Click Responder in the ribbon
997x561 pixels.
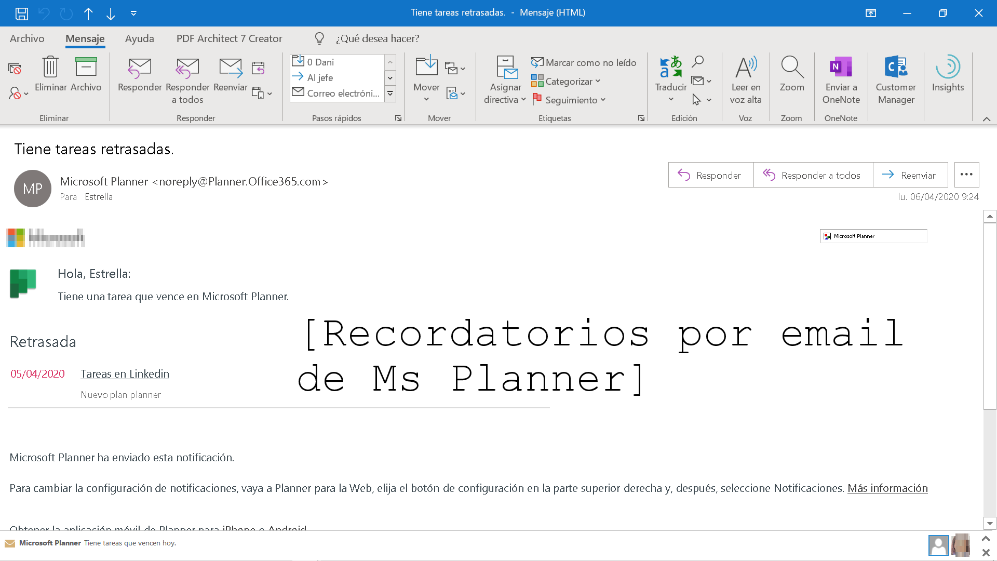(x=140, y=74)
